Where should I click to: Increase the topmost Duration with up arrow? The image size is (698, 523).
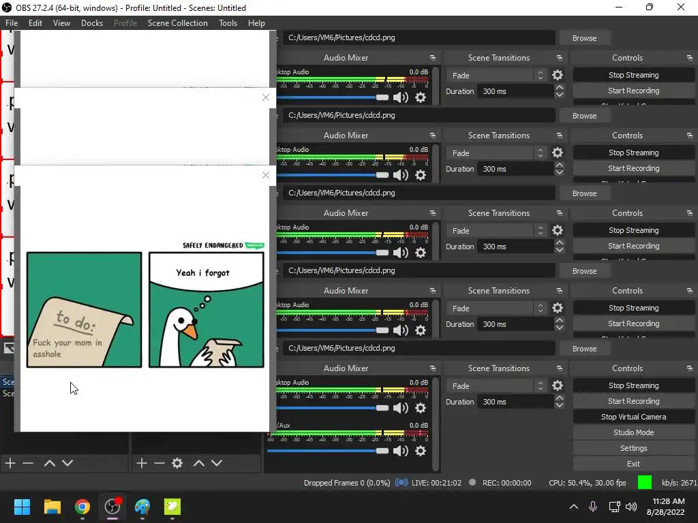click(x=560, y=88)
